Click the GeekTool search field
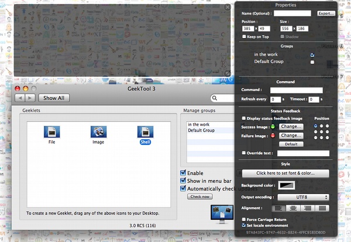This screenshot has width=351, height=242. 223,98
